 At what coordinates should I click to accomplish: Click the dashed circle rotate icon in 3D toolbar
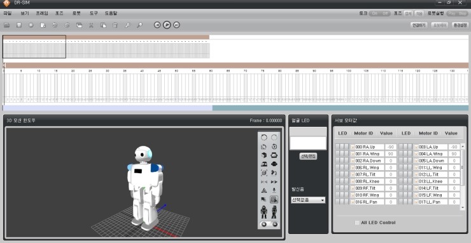(x=264, y=137)
